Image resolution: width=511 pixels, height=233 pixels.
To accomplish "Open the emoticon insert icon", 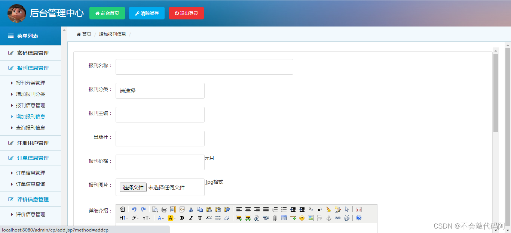I will [x=301, y=218].
